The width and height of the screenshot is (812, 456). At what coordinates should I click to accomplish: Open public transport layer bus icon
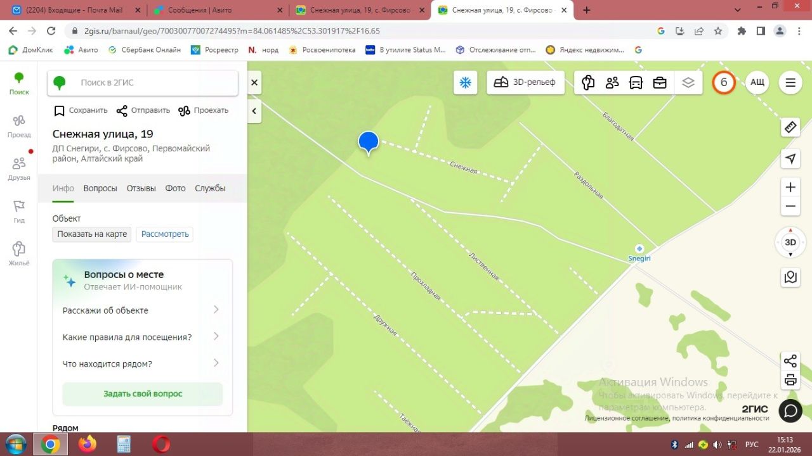[636, 82]
